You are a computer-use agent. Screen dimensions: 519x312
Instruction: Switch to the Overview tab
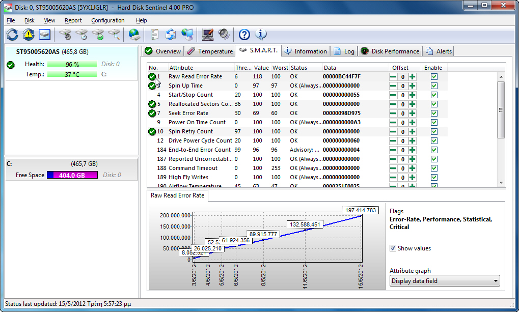tap(163, 51)
